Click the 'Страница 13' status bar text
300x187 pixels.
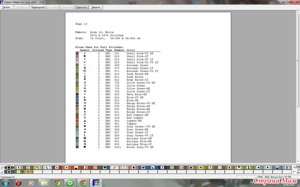point(7,177)
